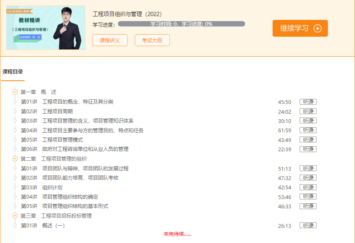Collapse 第三章 工程项目招标投标管理 chapter
Screen dimensions: 355x243
click(x=15, y=216)
